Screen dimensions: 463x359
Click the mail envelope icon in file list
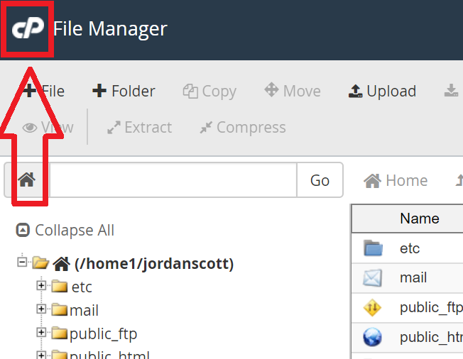pyautogui.click(x=373, y=277)
